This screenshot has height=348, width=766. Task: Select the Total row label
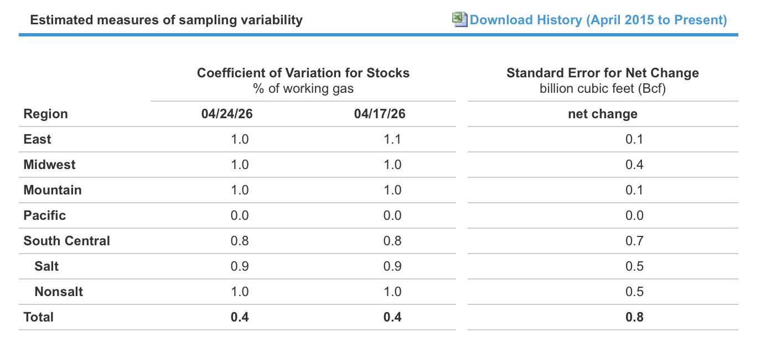39,317
